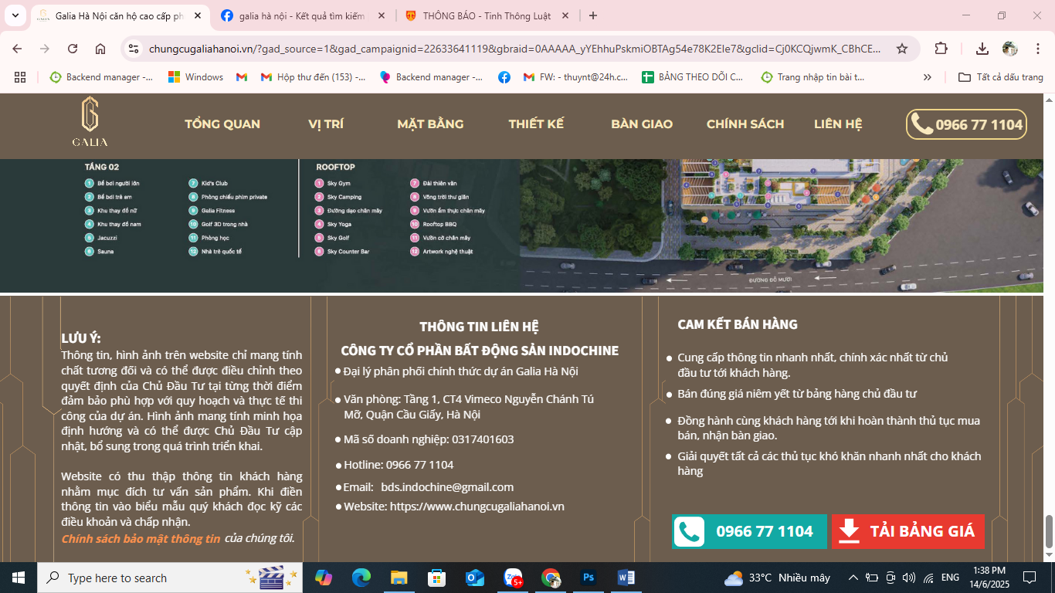Open the notifications center icon
Screen dimensions: 1055x593
click(1030, 578)
